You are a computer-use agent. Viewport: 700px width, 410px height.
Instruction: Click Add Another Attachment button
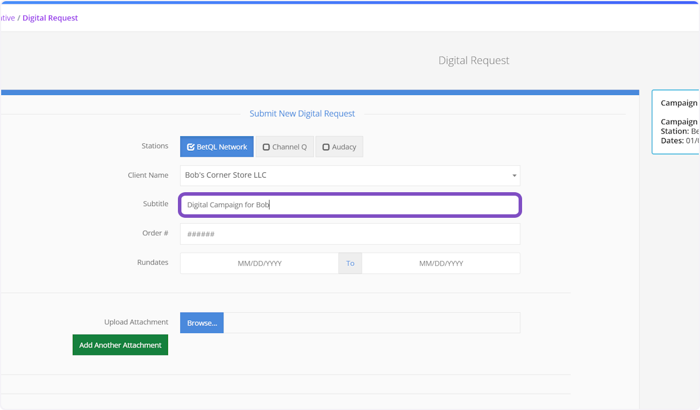[x=120, y=345]
